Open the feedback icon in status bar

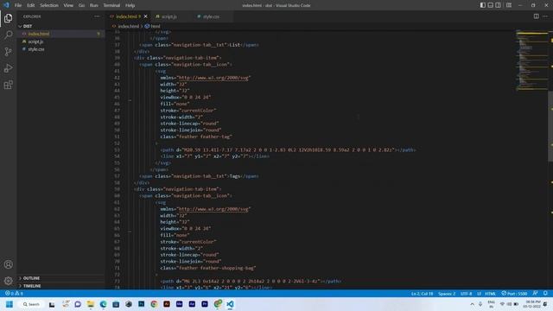536,294
